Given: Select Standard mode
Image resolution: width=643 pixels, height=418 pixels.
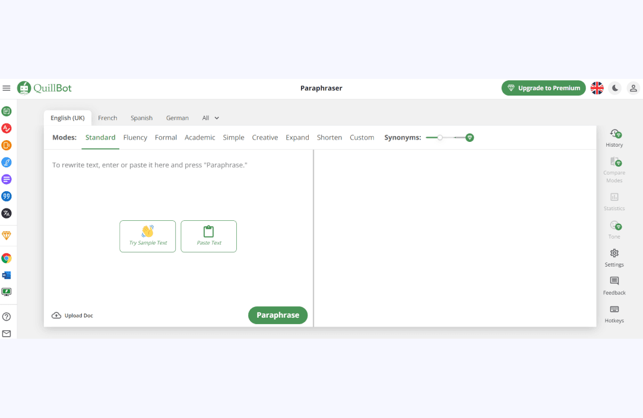Looking at the screenshot, I should click(100, 137).
